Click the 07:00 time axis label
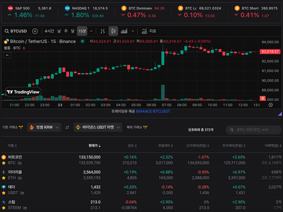This screenshot has height=212, width=283. 167,105
